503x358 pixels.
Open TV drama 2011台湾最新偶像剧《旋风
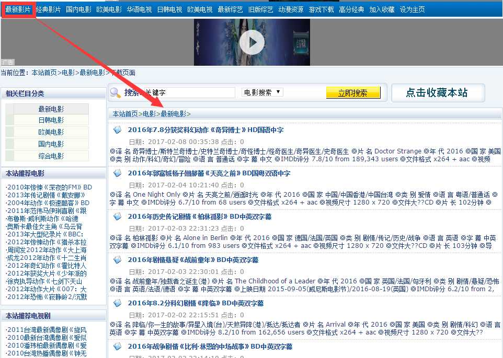(46, 330)
